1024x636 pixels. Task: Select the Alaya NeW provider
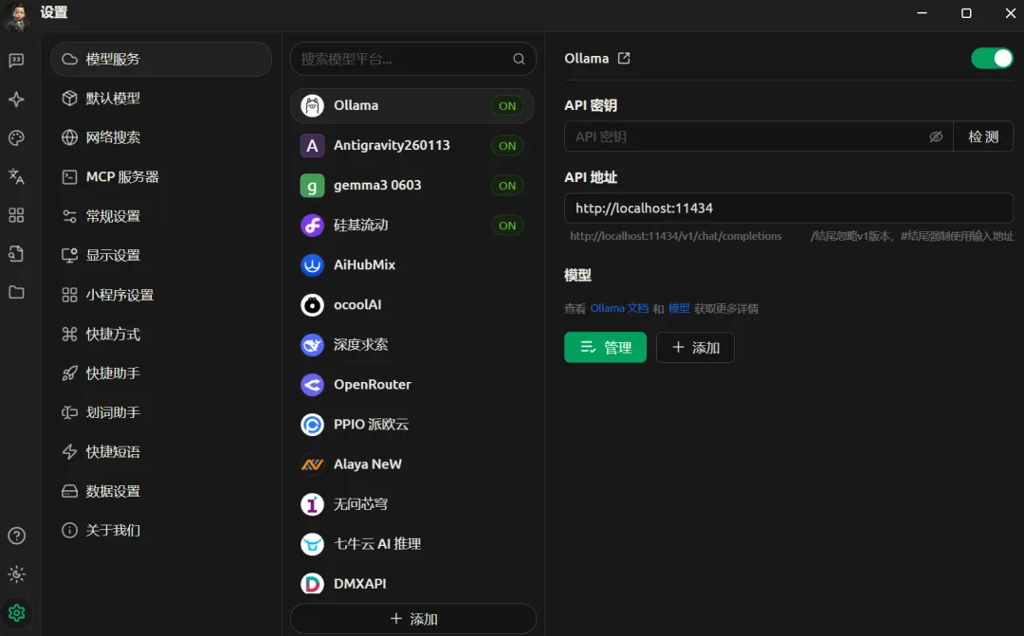click(x=412, y=463)
